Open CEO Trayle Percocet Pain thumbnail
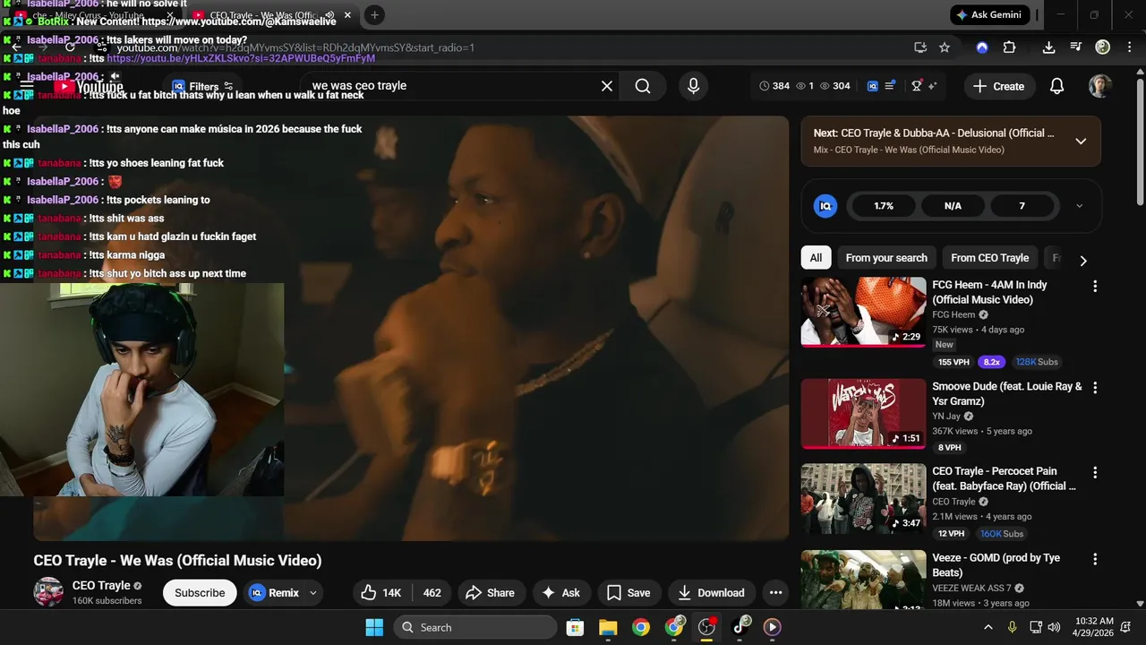 pos(863,498)
